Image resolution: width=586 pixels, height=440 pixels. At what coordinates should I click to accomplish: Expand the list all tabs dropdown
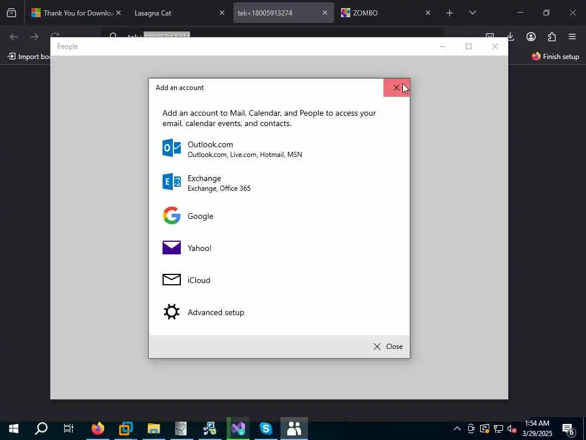(472, 13)
